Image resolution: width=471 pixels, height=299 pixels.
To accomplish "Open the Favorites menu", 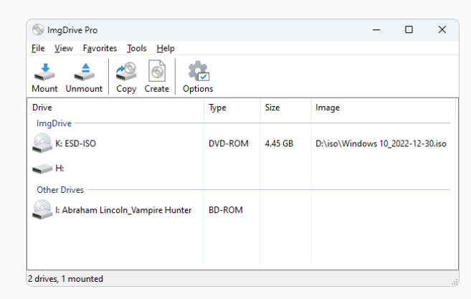I will [x=100, y=48].
